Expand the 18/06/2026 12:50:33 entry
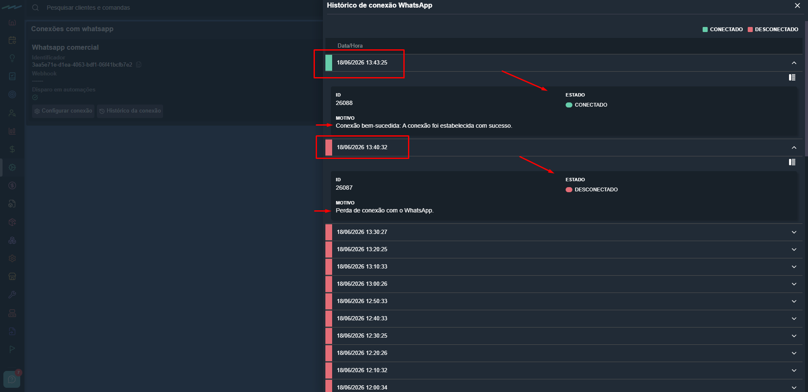The height and width of the screenshot is (392, 808). [794, 301]
